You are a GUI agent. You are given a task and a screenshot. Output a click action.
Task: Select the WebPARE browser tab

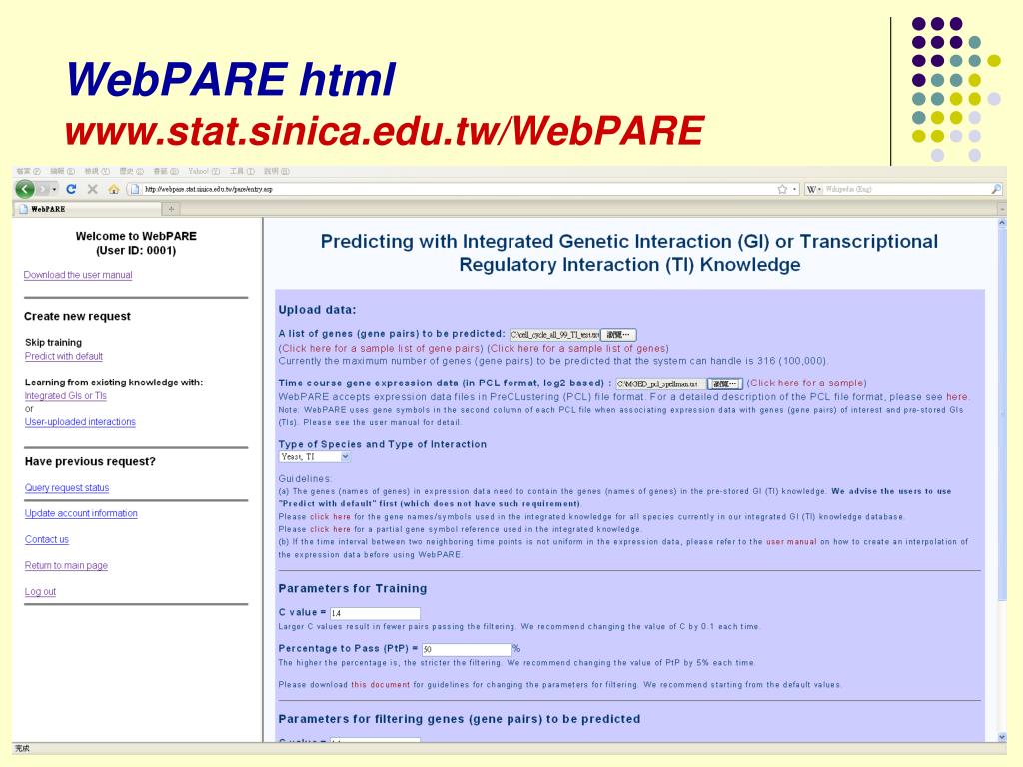point(88,209)
